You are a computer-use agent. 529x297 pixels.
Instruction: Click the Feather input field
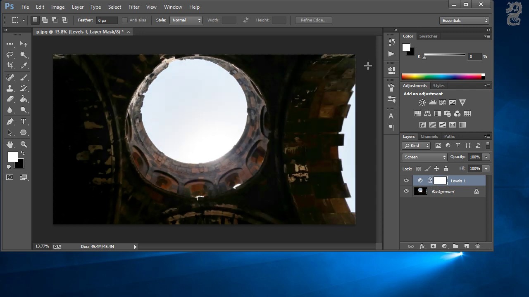click(x=107, y=20)
